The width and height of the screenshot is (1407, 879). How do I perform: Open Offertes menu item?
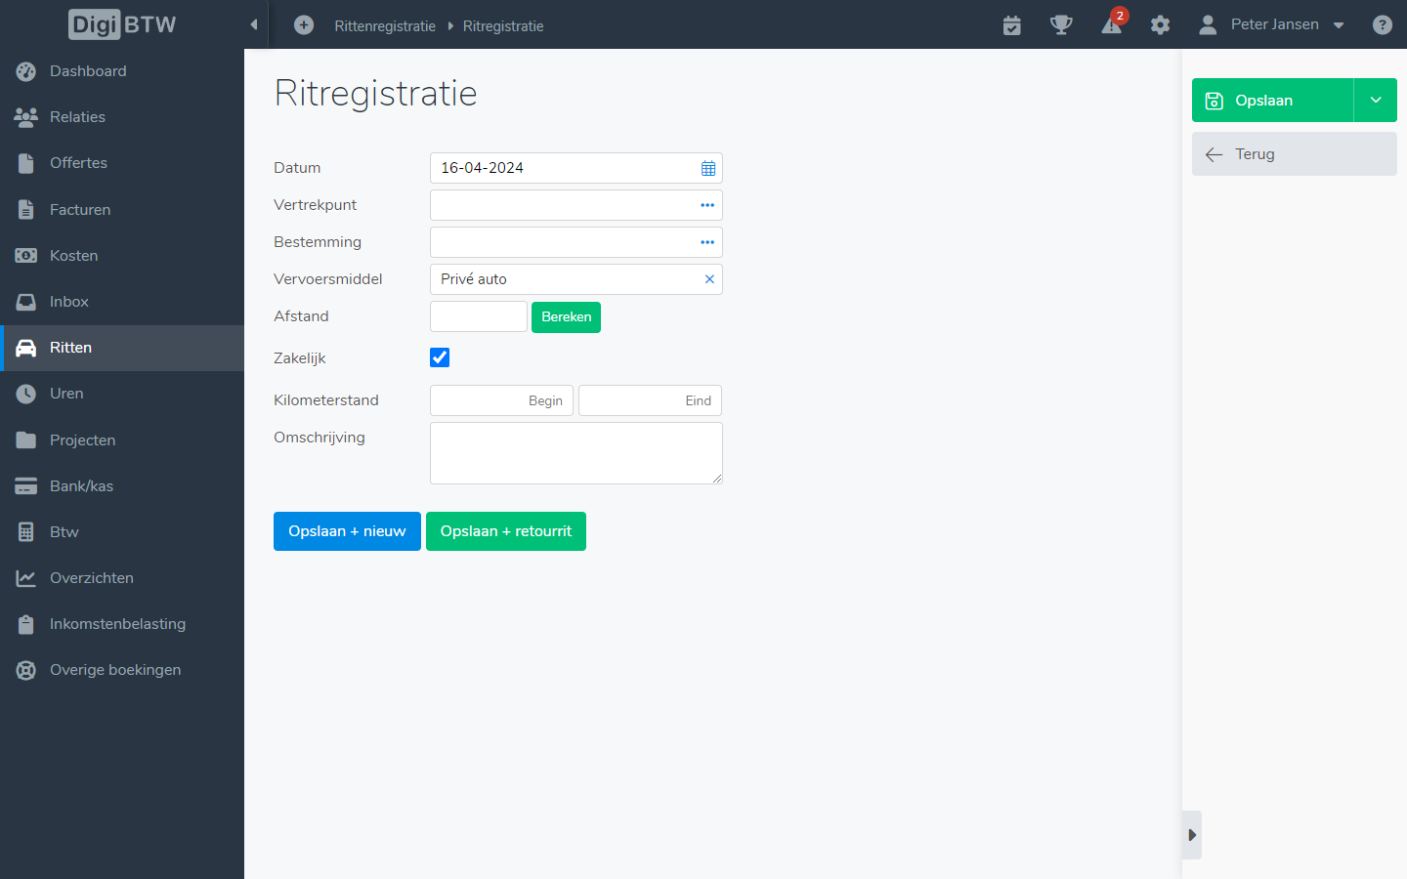122,163
